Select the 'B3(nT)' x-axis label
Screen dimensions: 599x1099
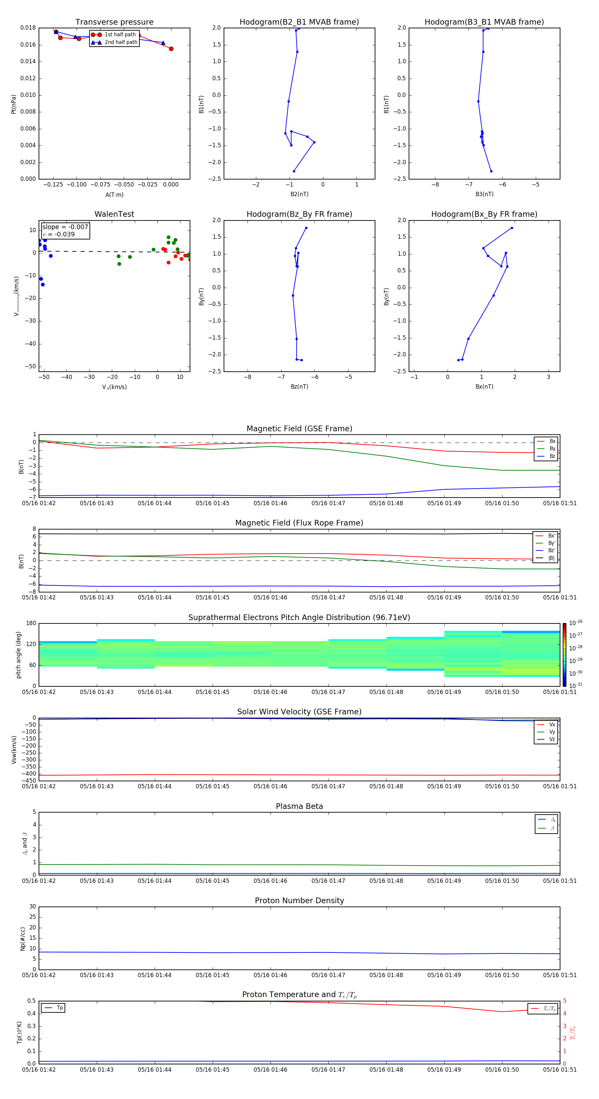(x=484, y=194)
